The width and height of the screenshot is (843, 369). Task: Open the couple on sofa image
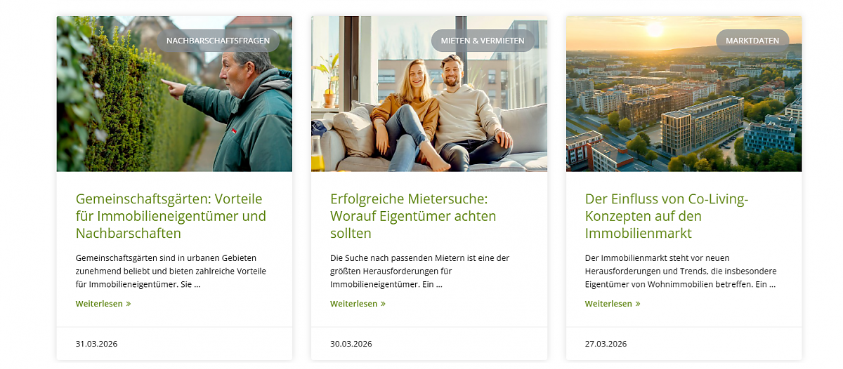click(429, 94)
